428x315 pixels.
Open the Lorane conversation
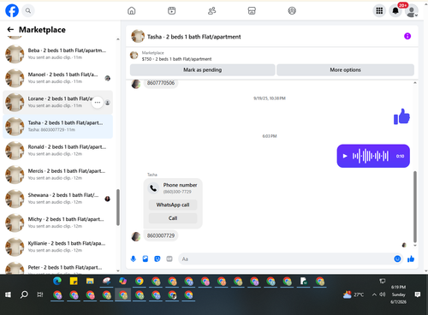pos(57,102)
